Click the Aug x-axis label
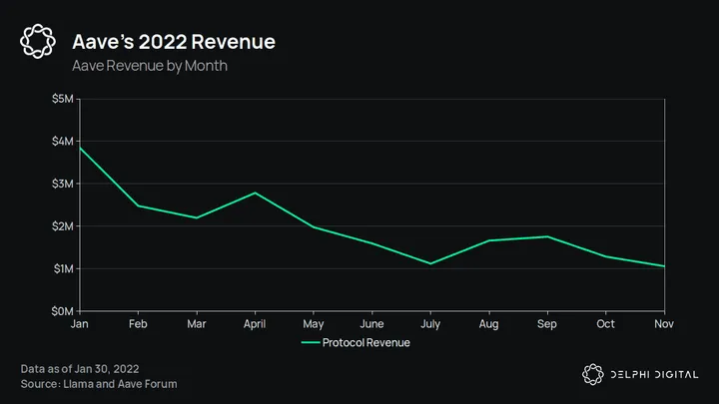 click(488, 324)
